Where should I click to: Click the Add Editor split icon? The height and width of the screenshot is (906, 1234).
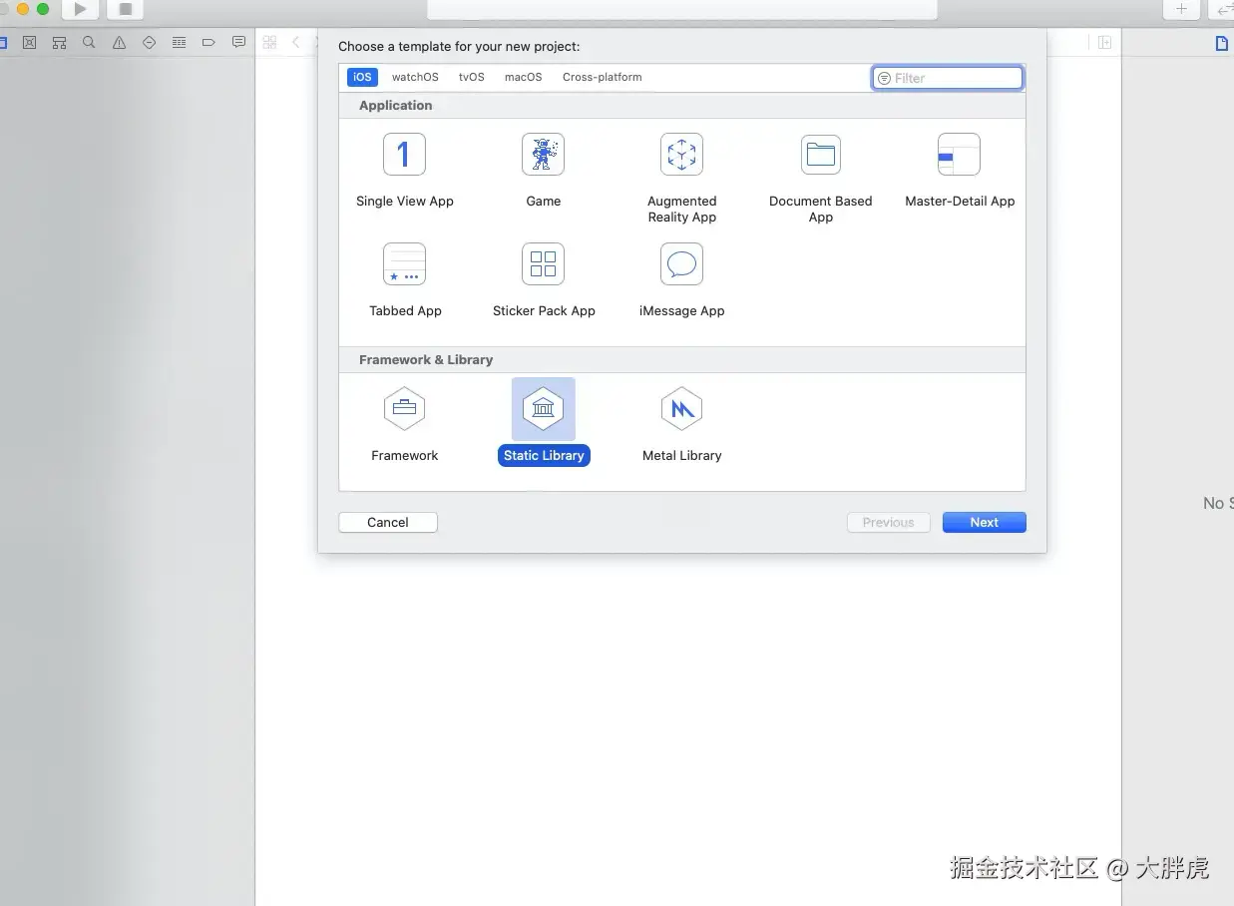click(x=1104, y=42)
